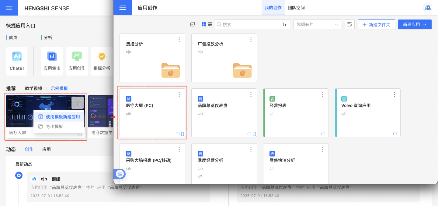This screenshot has height=206, width=438.
Task: Open the 教学视频 link
Action: pos(33,88)
